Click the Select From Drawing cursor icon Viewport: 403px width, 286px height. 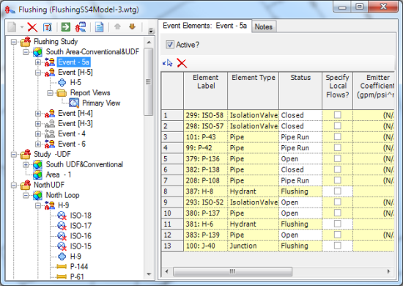coord(168,63)
